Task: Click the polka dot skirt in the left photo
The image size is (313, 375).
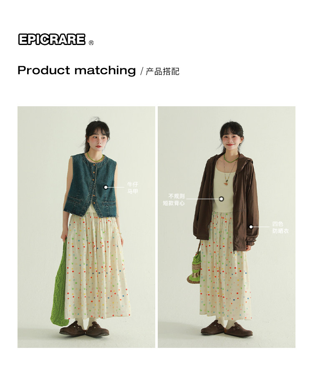Action: pos(97,266)
